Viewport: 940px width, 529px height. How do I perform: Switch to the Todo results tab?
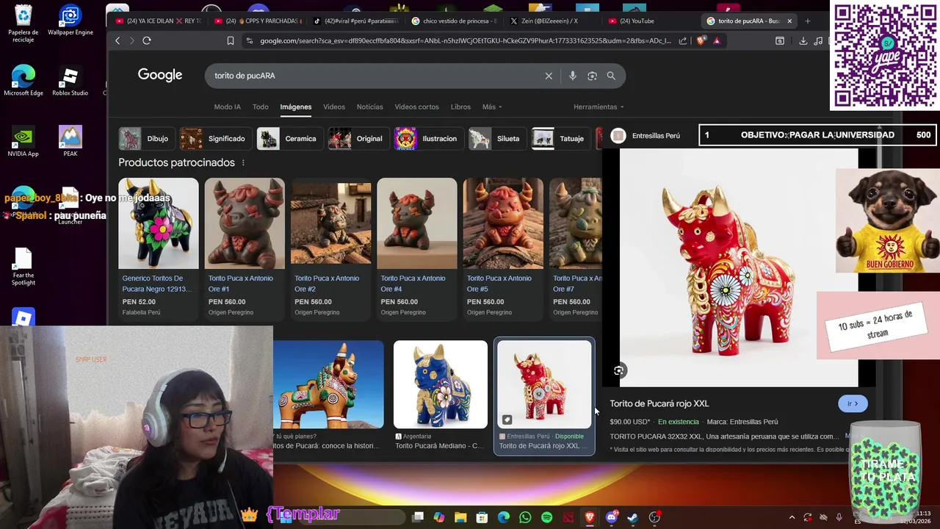(261, 107)
